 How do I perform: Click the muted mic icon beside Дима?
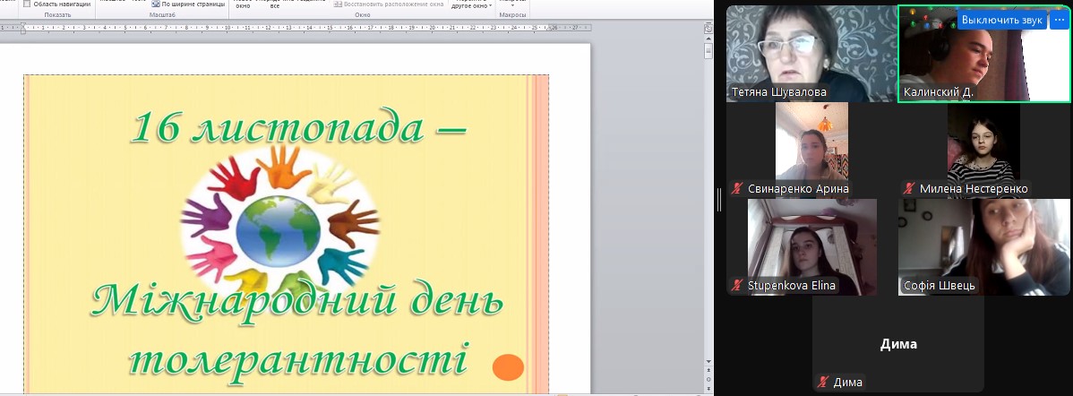(823, 383)
